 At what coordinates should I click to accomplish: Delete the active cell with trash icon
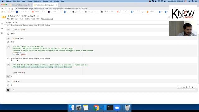[x=192, y=87]
